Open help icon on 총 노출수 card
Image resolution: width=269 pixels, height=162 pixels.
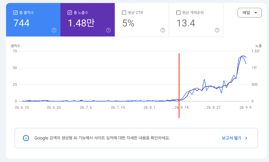point(108,30)
